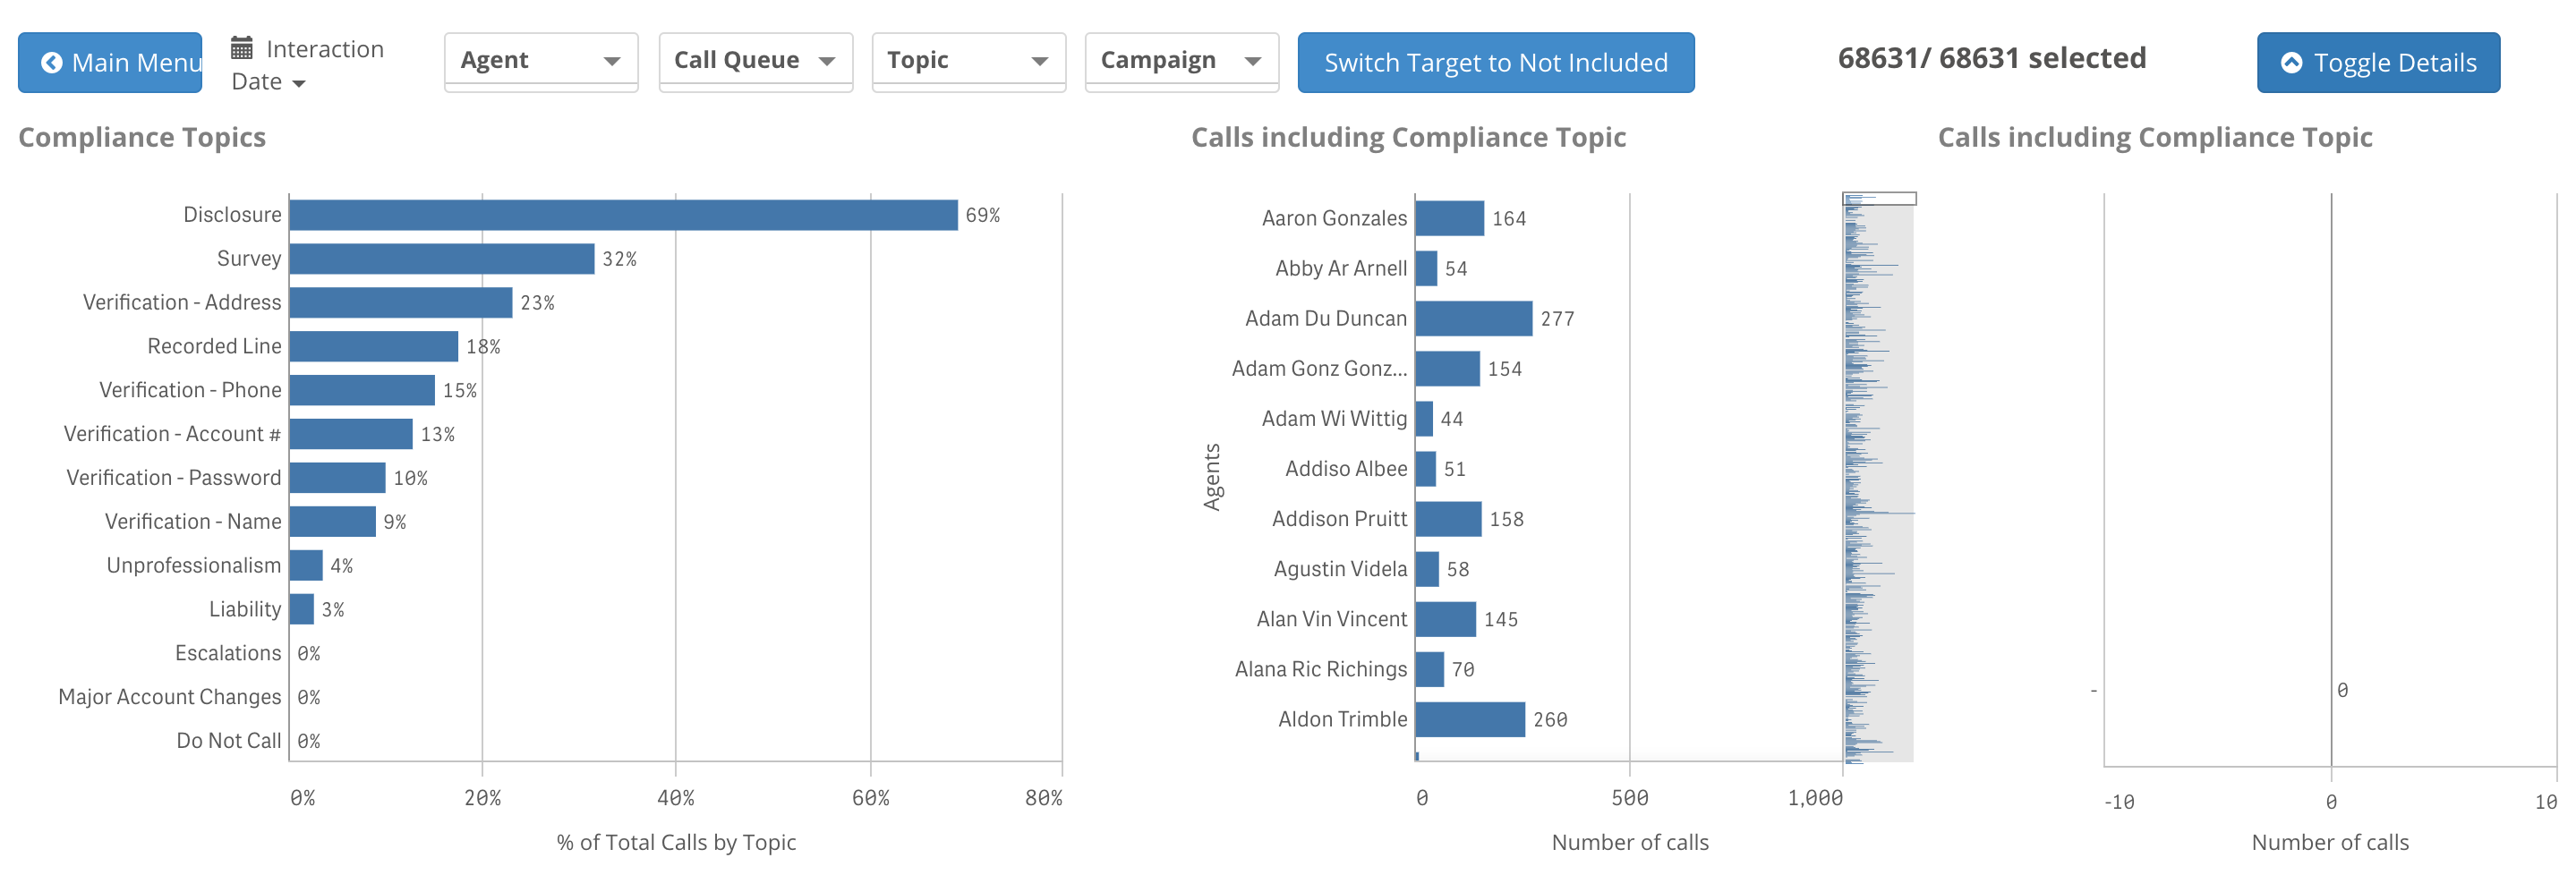Open Interaction Date caret menu
The image size is (2576, 875).
pos(298,84)
